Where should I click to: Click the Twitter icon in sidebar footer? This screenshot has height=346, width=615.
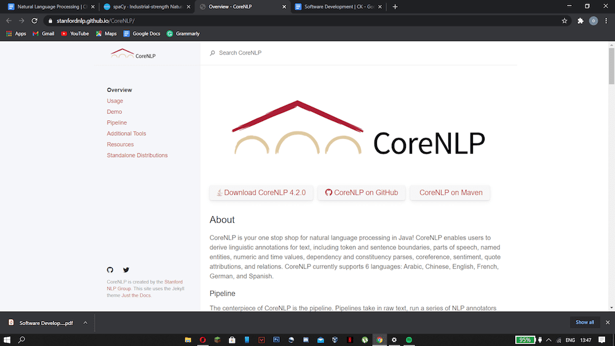click(x=126, y=270)
